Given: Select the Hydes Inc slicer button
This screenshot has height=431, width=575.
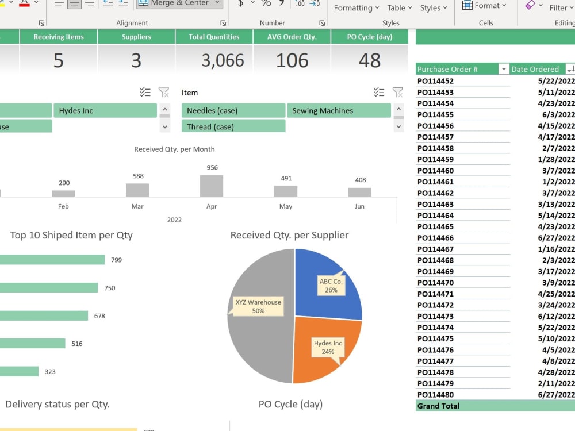Looking at the screenshot, I should click(x=105, y=110).
